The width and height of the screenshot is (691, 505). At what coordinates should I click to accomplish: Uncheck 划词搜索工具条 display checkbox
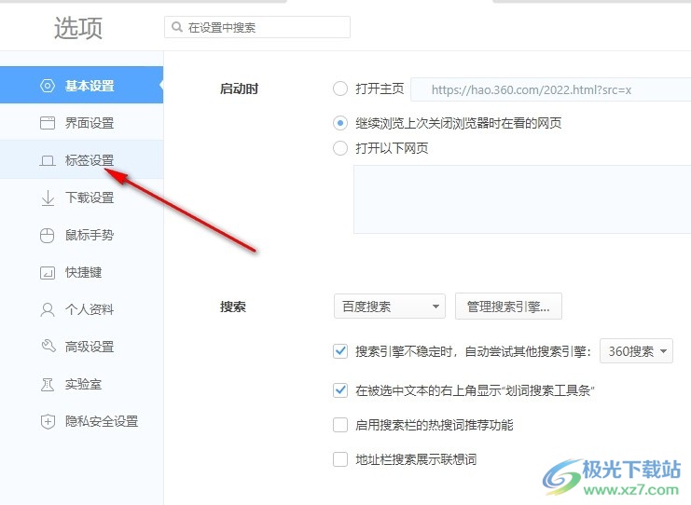[x=339, y=390]
